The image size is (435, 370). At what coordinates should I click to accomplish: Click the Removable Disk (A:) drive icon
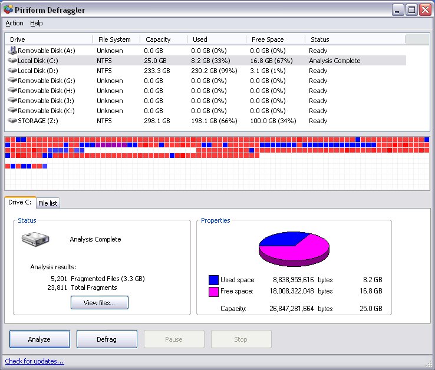pos(12,51)
